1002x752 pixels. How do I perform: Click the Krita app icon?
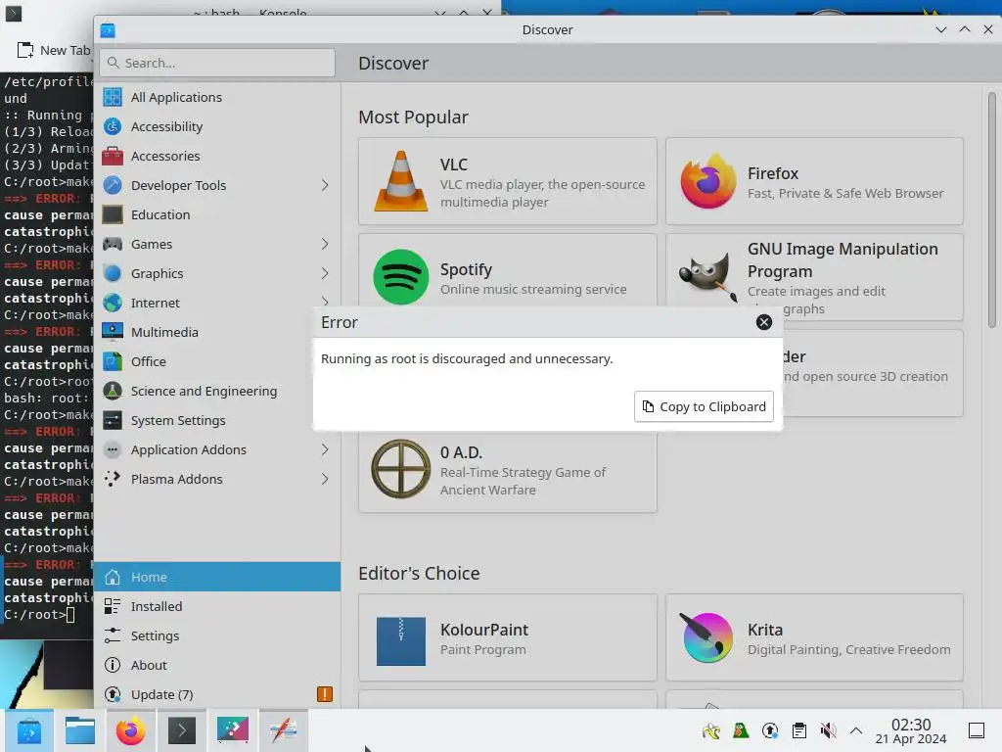click(x=706, y=637)
